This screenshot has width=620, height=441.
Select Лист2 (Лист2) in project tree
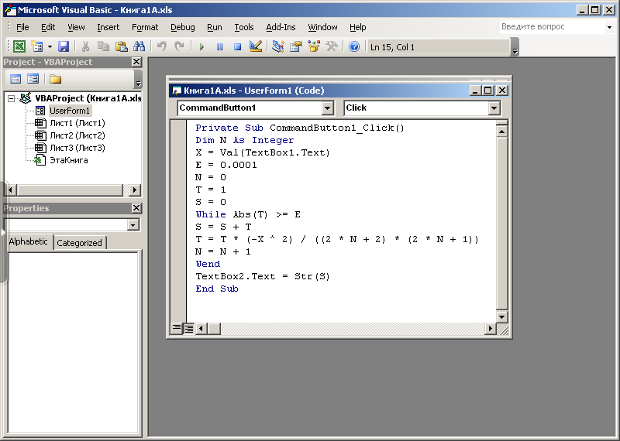coord(77,135)
